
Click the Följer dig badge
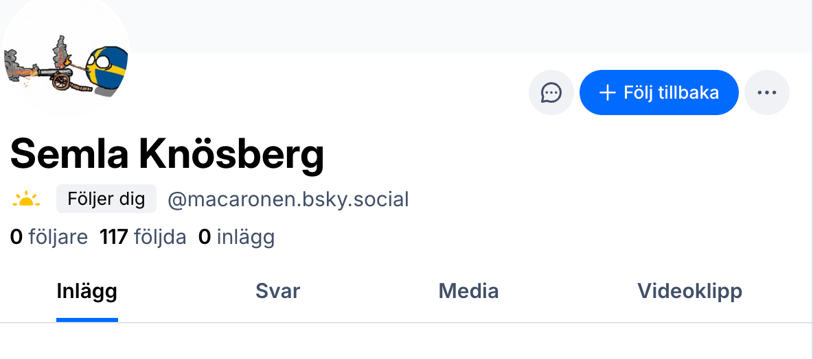coord(106,199)
